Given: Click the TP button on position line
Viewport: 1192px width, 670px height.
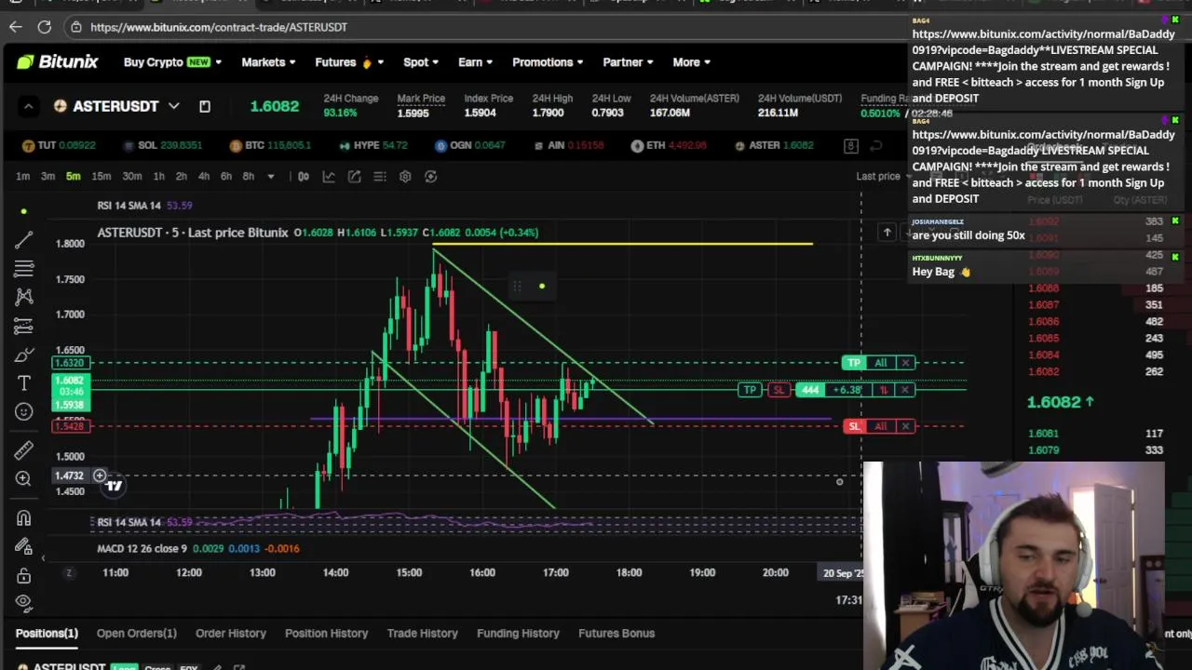Looking at the screenshot, I should [750, 390].
